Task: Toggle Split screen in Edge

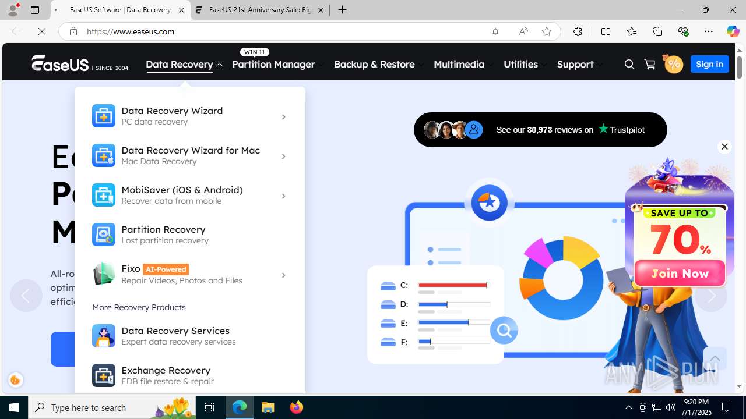Action: coord(606,31)
